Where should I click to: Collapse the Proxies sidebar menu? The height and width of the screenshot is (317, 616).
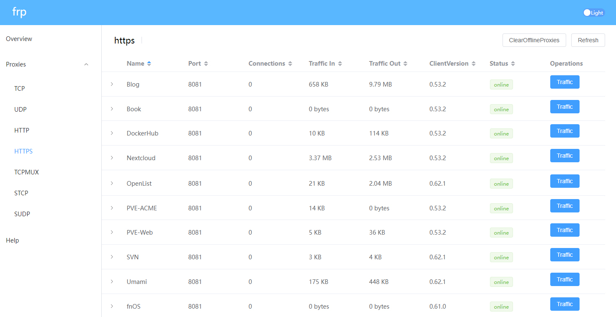86,64
